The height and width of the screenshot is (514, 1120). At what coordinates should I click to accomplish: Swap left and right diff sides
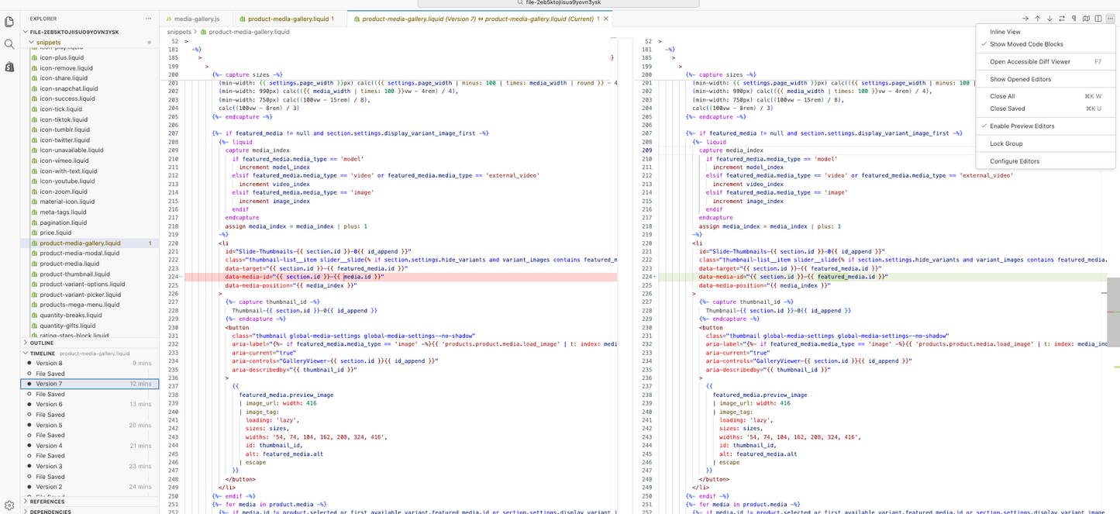1062,18
